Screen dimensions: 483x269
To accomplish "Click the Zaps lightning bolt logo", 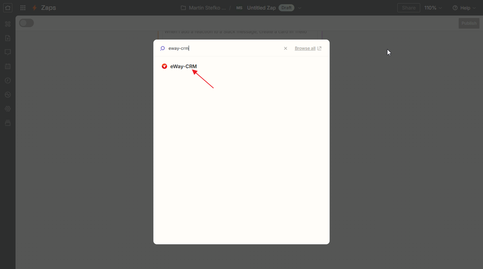I will tap(34, 8).
